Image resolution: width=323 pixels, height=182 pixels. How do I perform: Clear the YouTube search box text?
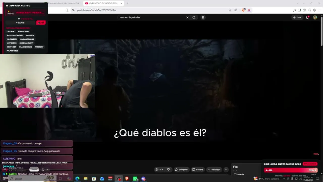[x=187, y=17]
